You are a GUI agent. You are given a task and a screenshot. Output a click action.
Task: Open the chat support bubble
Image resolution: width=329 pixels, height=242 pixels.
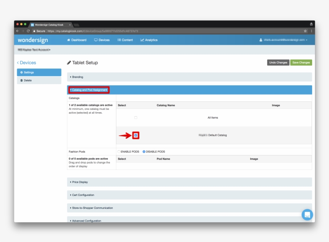pyautogui.click(x=307, y=214)
